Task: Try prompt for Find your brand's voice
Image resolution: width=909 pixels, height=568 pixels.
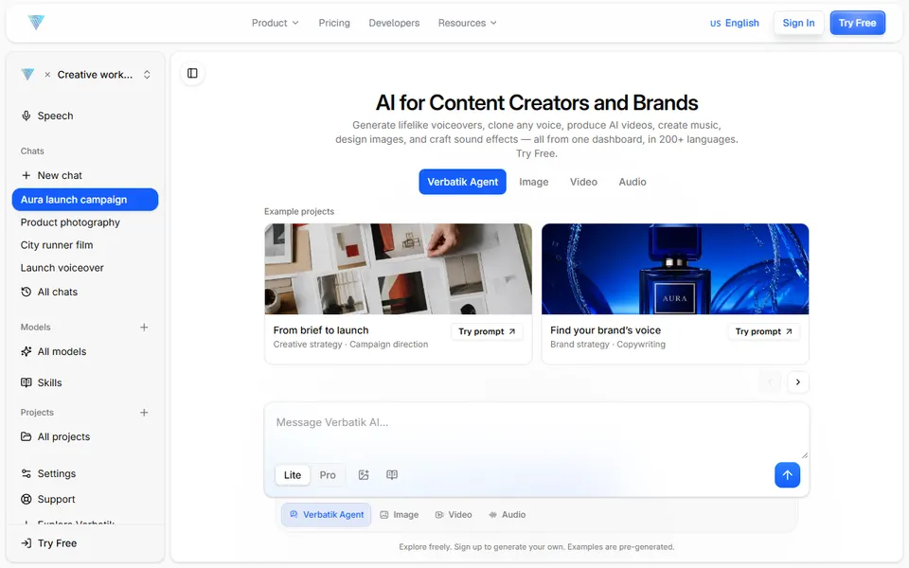Action: (764, 331)
